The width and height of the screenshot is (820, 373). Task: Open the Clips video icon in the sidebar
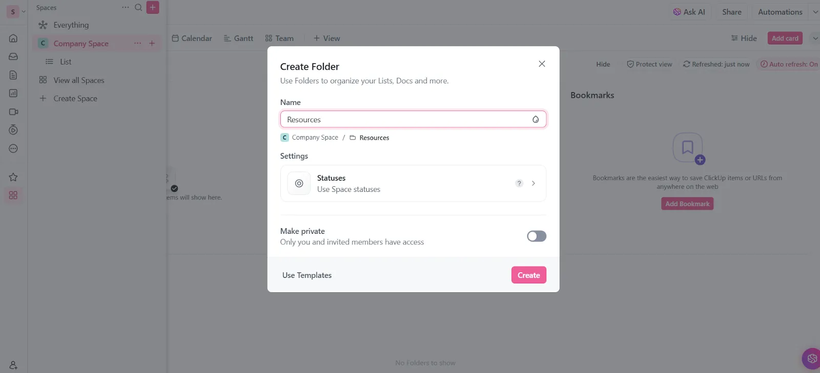point(13,112)
